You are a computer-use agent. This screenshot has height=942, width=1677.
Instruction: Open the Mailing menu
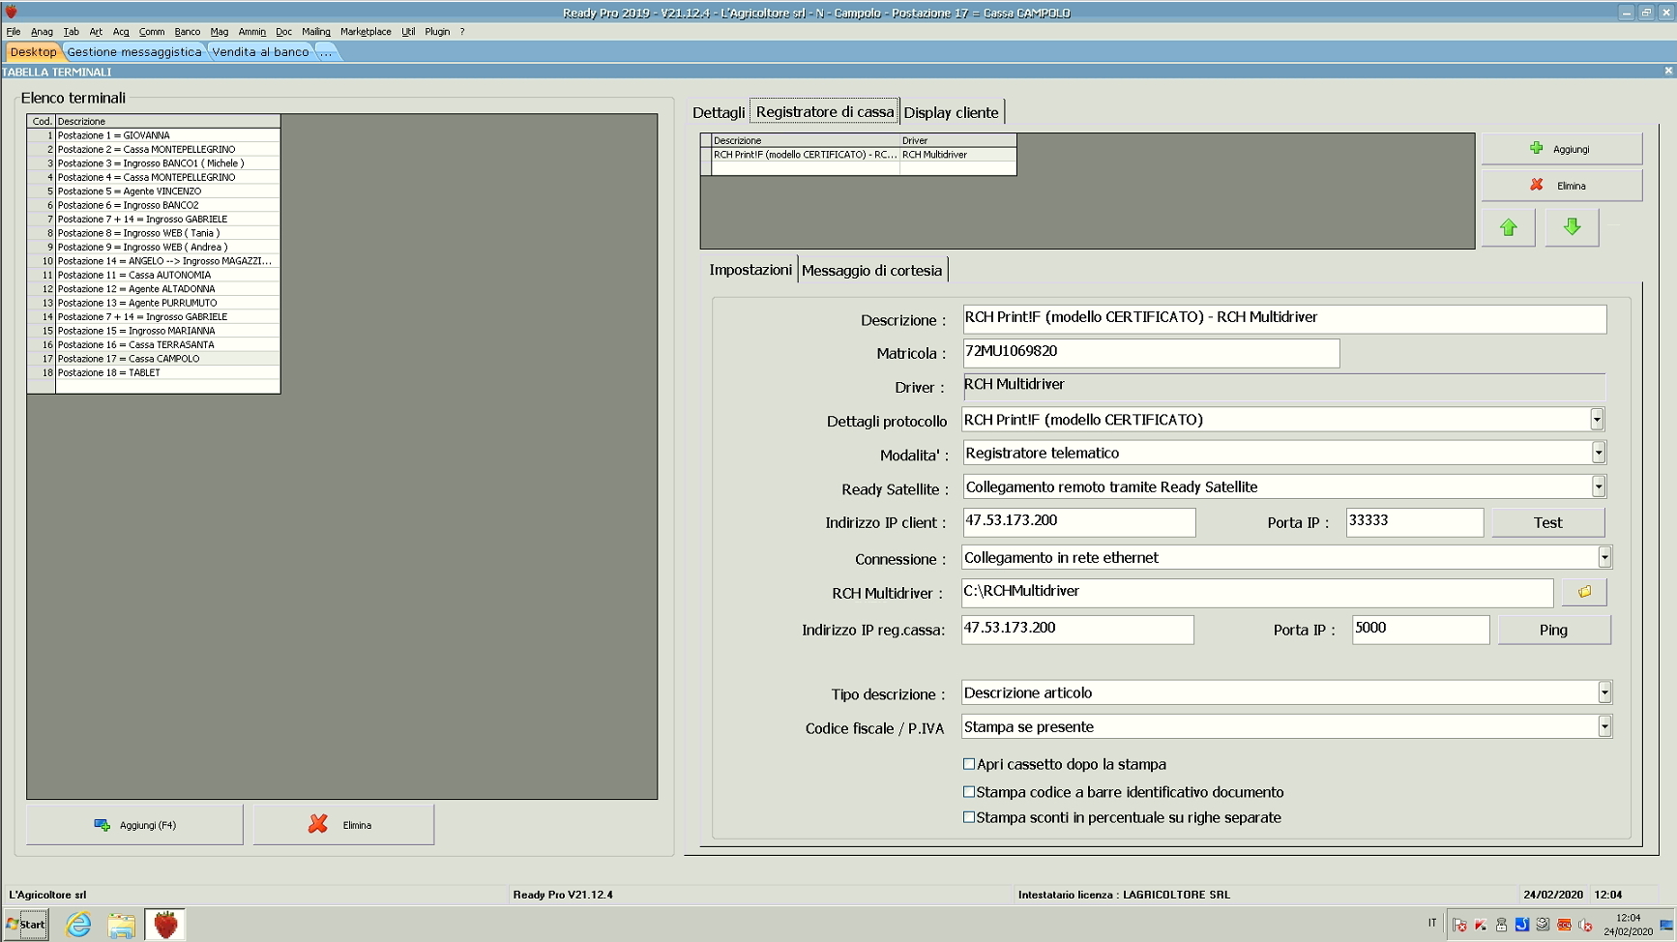click(x=316, y=32)
